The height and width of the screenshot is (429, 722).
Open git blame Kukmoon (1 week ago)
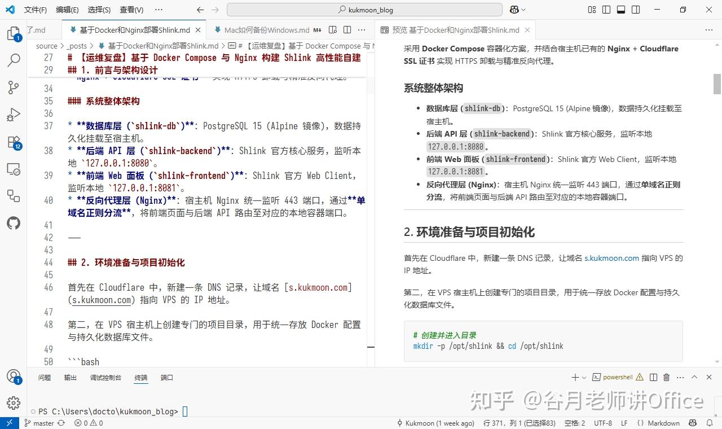click(x=436, y=423)
